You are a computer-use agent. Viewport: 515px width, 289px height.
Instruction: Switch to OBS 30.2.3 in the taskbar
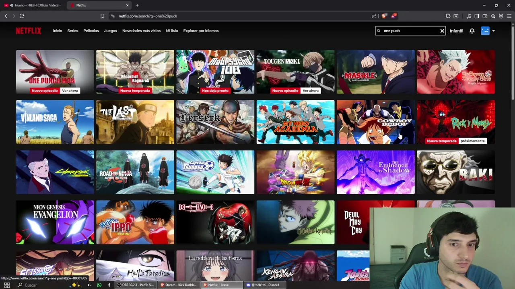(135, 285)
